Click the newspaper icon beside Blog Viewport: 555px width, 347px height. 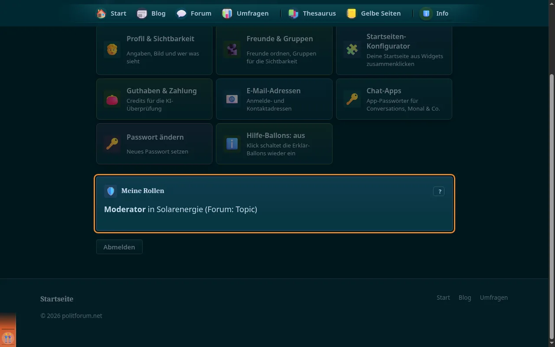pyautogui.click(x=142, y=13)
